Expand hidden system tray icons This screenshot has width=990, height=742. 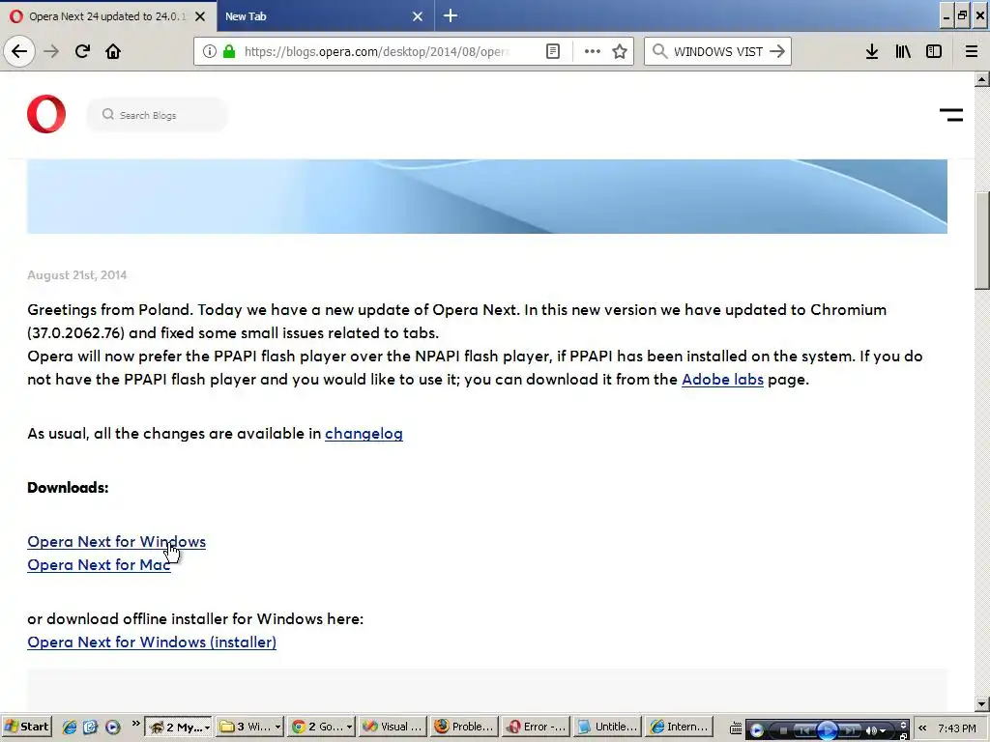(922, 728)
